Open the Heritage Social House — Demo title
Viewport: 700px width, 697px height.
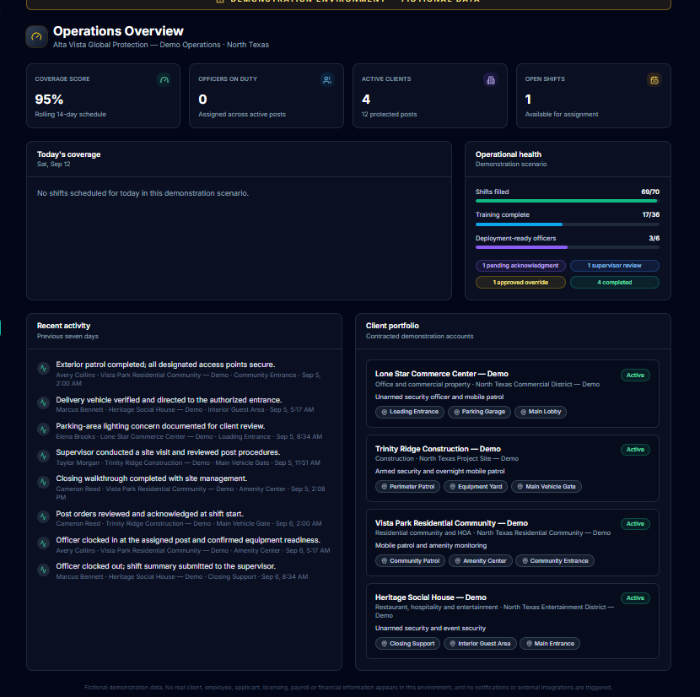431,597
